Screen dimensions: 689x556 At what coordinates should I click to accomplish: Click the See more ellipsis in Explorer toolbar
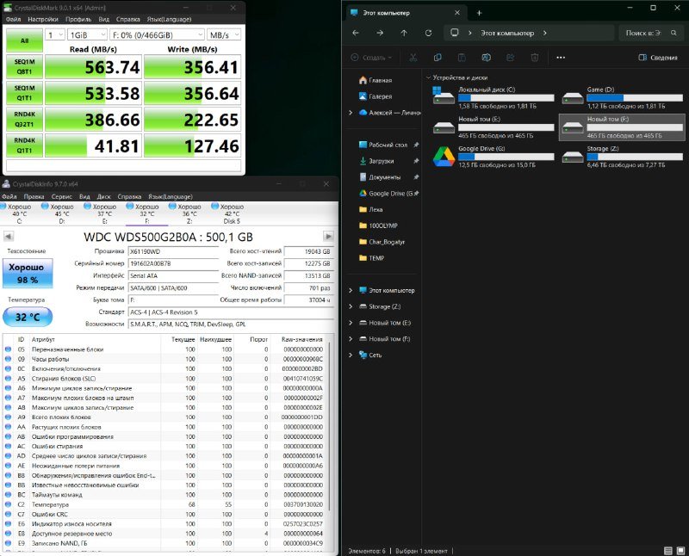pos(559,57)
